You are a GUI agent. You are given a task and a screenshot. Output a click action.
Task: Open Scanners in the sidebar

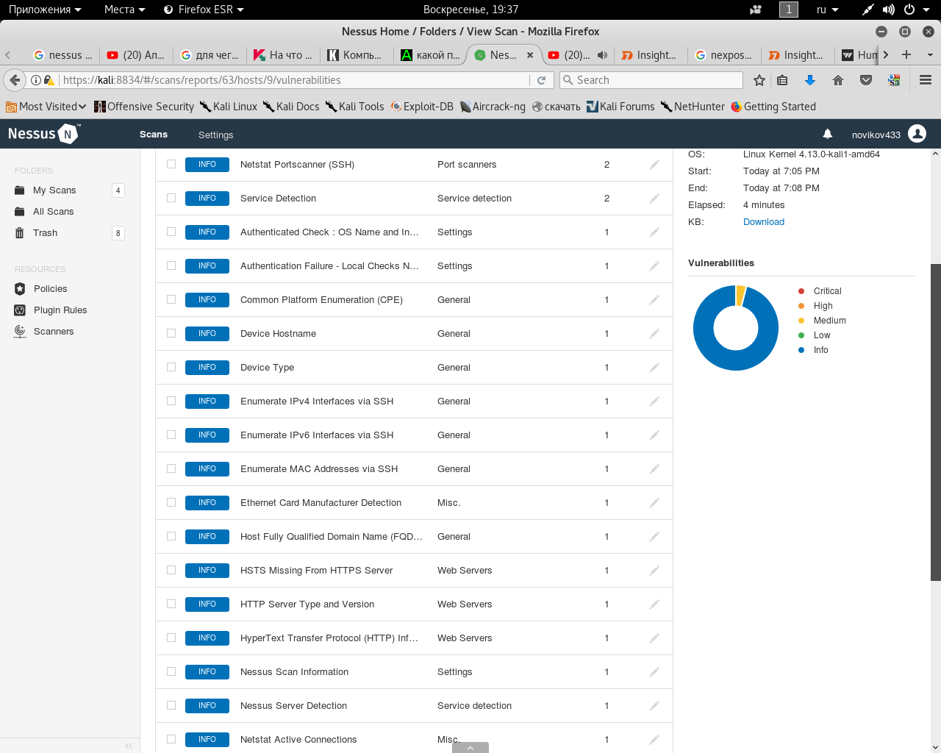(x=53, y=332)
